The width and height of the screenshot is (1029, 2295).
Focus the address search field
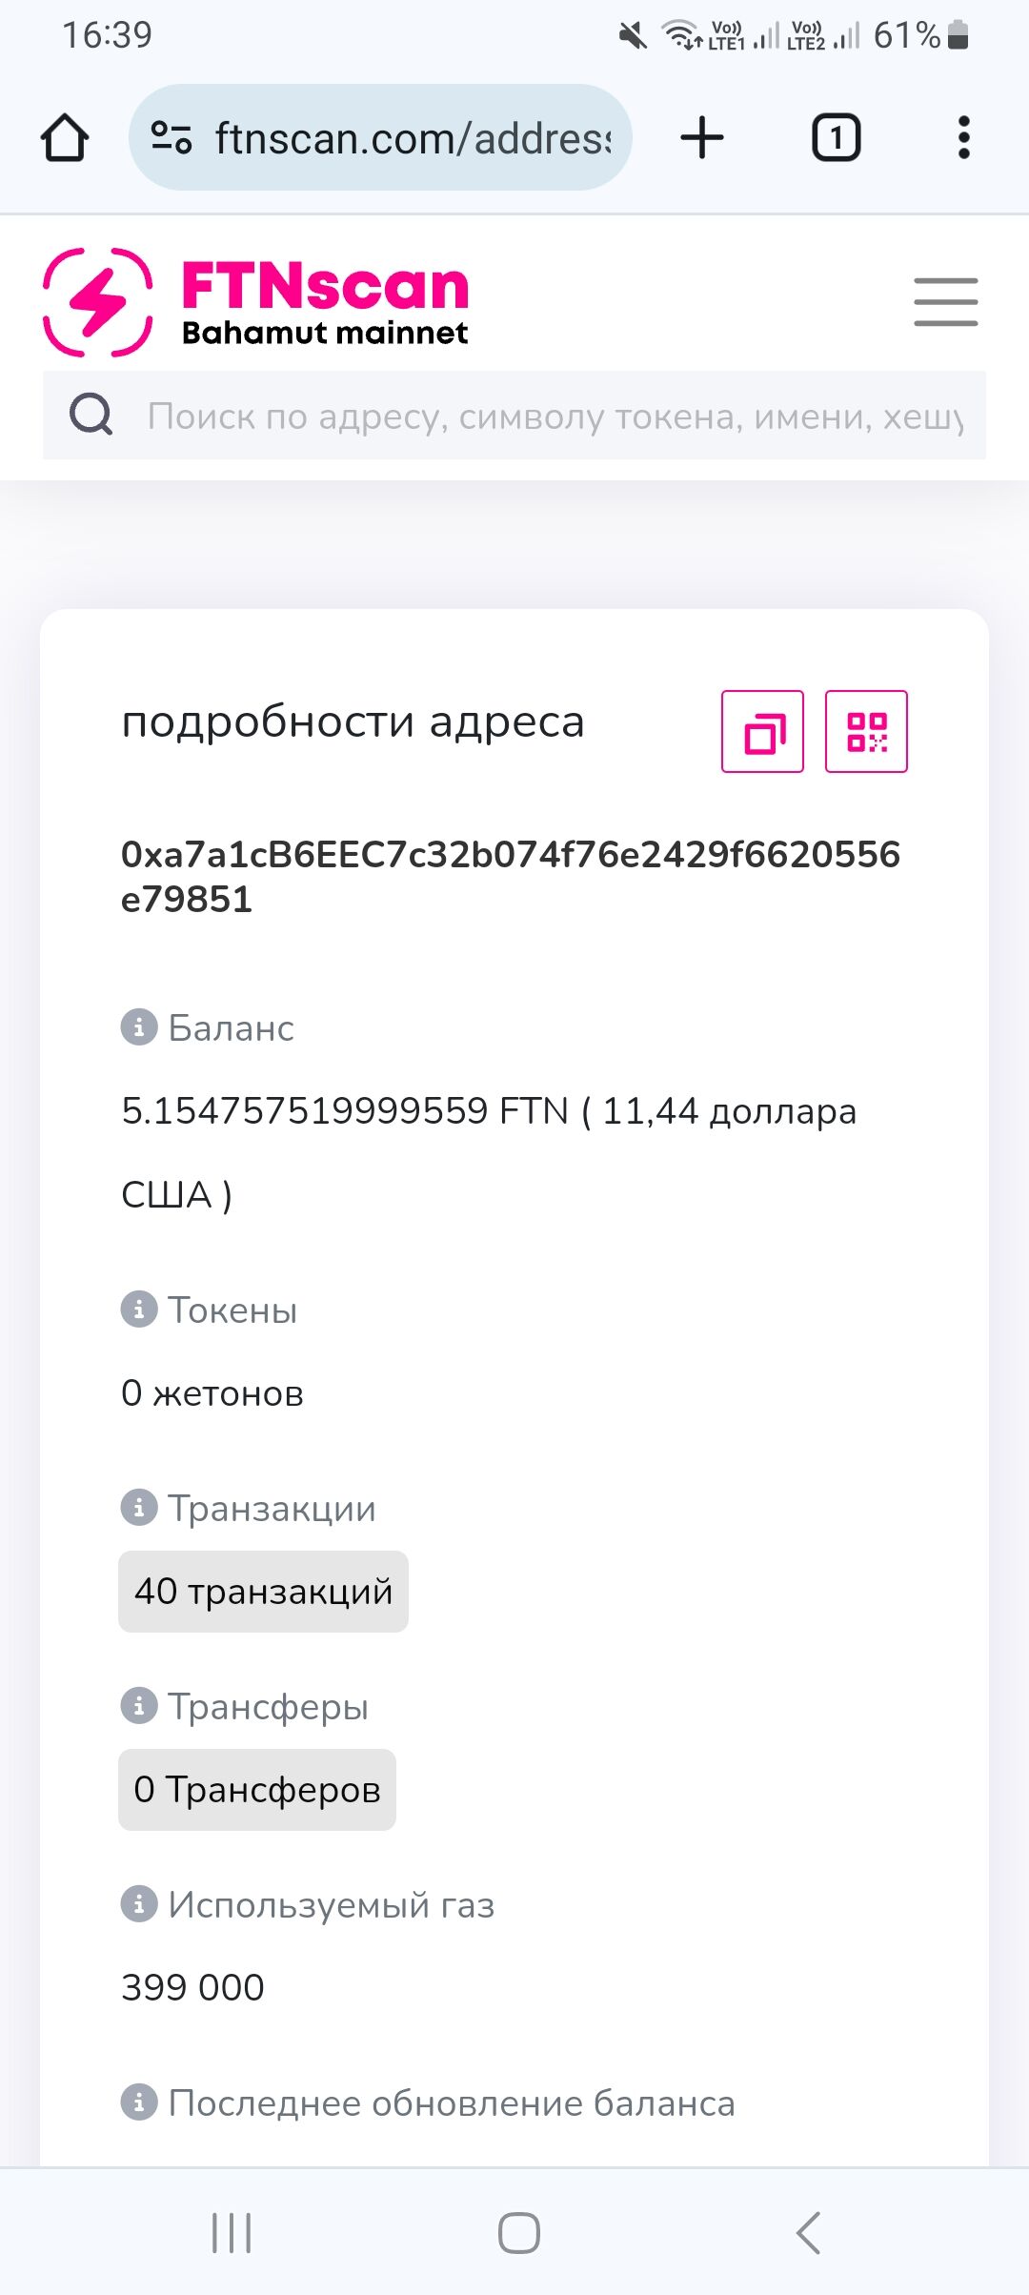coord(555,416)
